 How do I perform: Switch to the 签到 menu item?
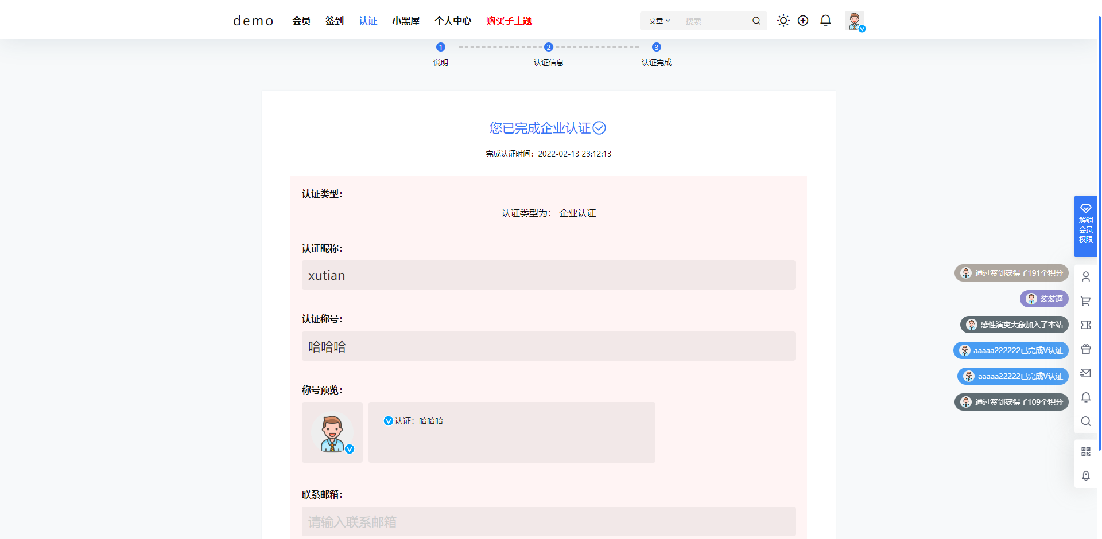[335, 21]
